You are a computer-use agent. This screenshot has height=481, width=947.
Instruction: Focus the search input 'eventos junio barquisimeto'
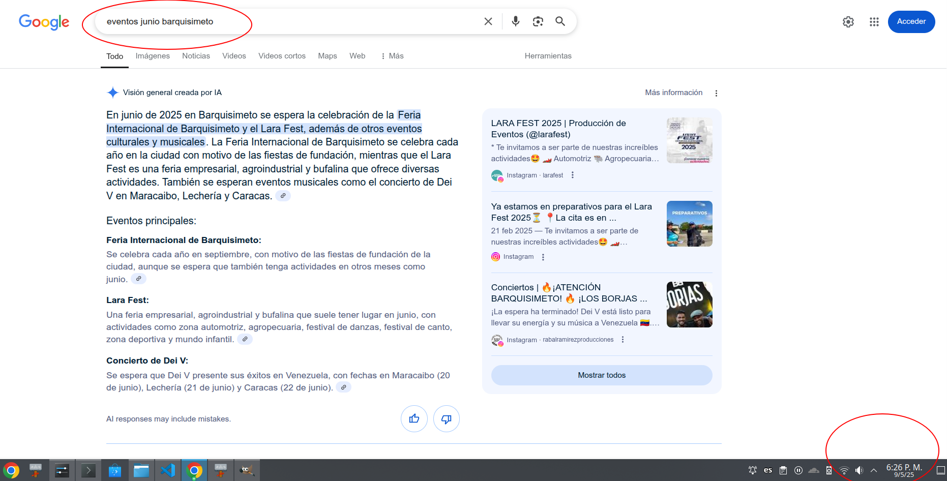[x=290, y=21]
